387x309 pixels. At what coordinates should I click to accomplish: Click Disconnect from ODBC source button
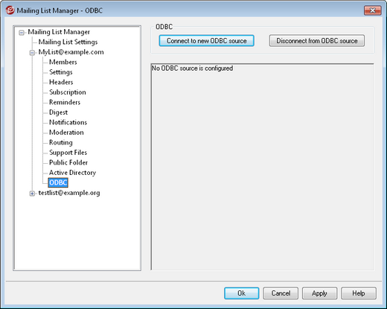tap(317, 41)
